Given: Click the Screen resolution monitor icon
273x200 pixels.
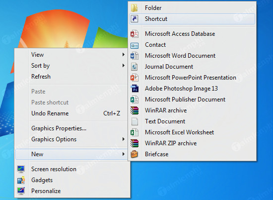Looking at the screenshot, I should pyautogui.click(x=21, y=169).
